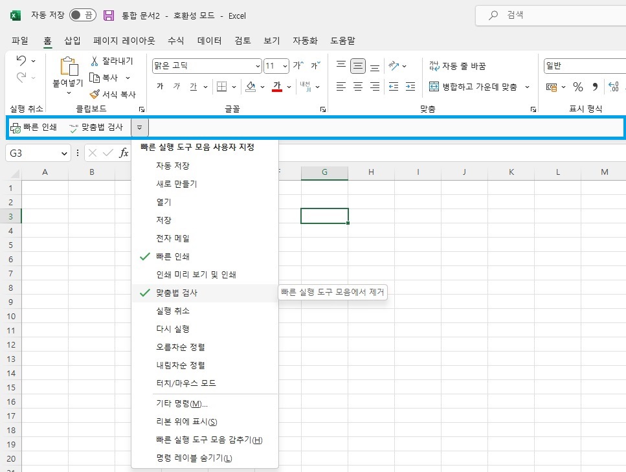Viewport: 626px width, 472px height.
Task: Toggle the AutoSave (자동 저장) switch
Action: (83, 15)
